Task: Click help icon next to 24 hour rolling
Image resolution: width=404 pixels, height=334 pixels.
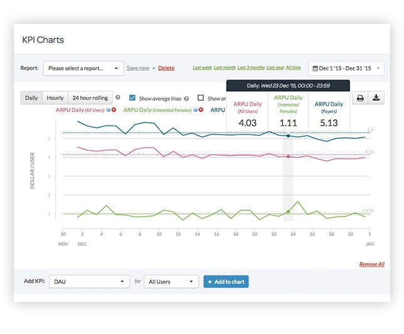Action: click(x=118, y=98)
